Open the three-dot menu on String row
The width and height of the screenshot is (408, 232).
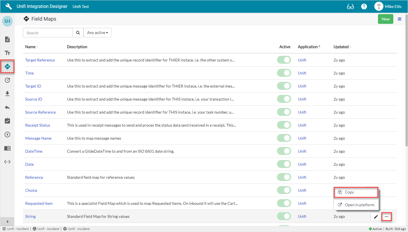[386, 217]
